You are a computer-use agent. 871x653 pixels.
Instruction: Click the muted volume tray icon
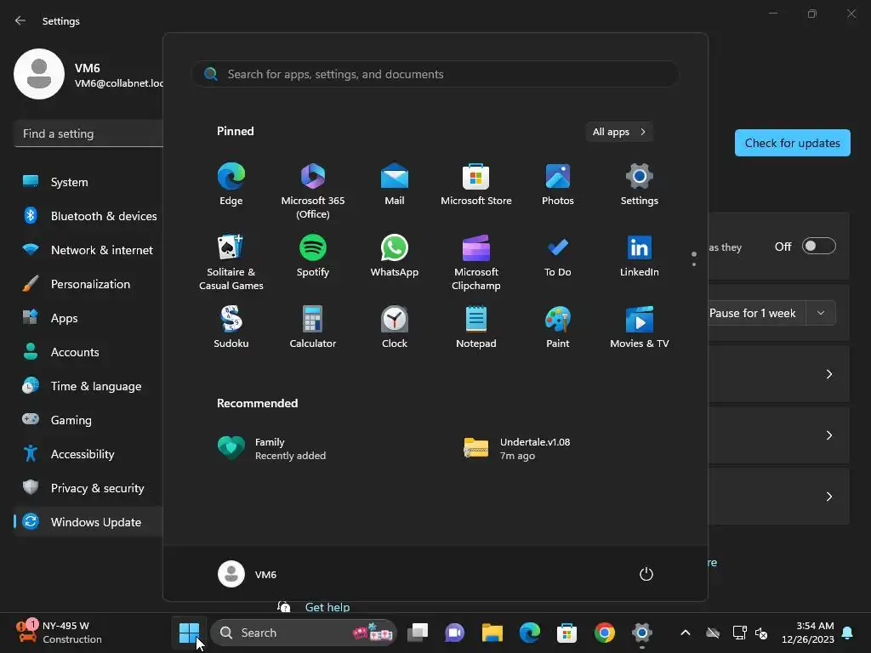coord(761,633)
